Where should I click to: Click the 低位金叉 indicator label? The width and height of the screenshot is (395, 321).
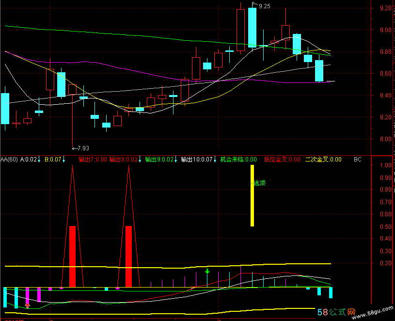pos(282,159)
